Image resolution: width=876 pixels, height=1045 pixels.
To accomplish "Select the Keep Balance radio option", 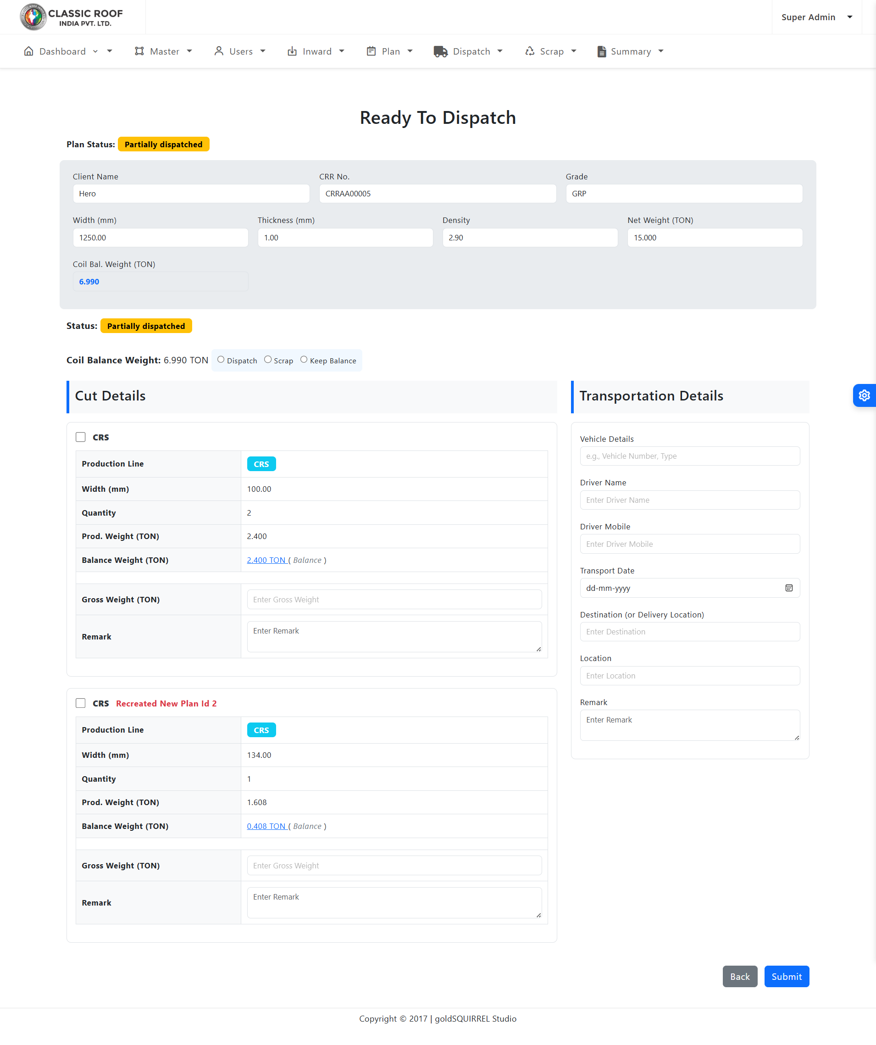I will pyautogui.click(x=304, y=360).
